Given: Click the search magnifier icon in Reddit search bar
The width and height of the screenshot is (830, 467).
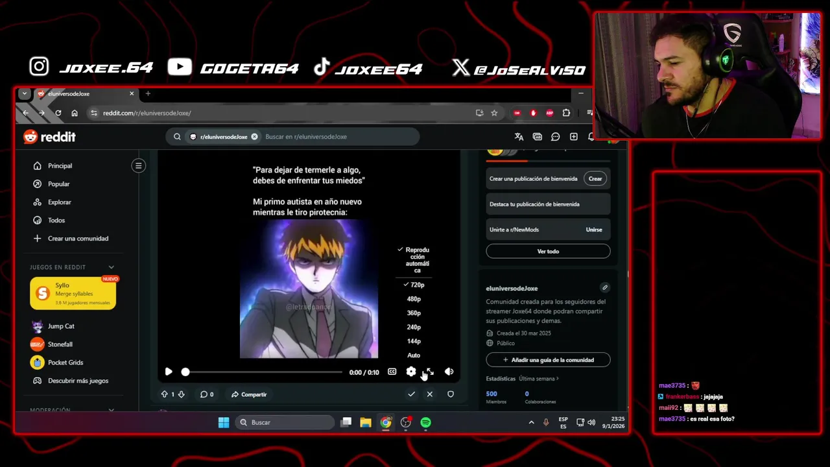Looking at the screenshot, I should [177, 137].
